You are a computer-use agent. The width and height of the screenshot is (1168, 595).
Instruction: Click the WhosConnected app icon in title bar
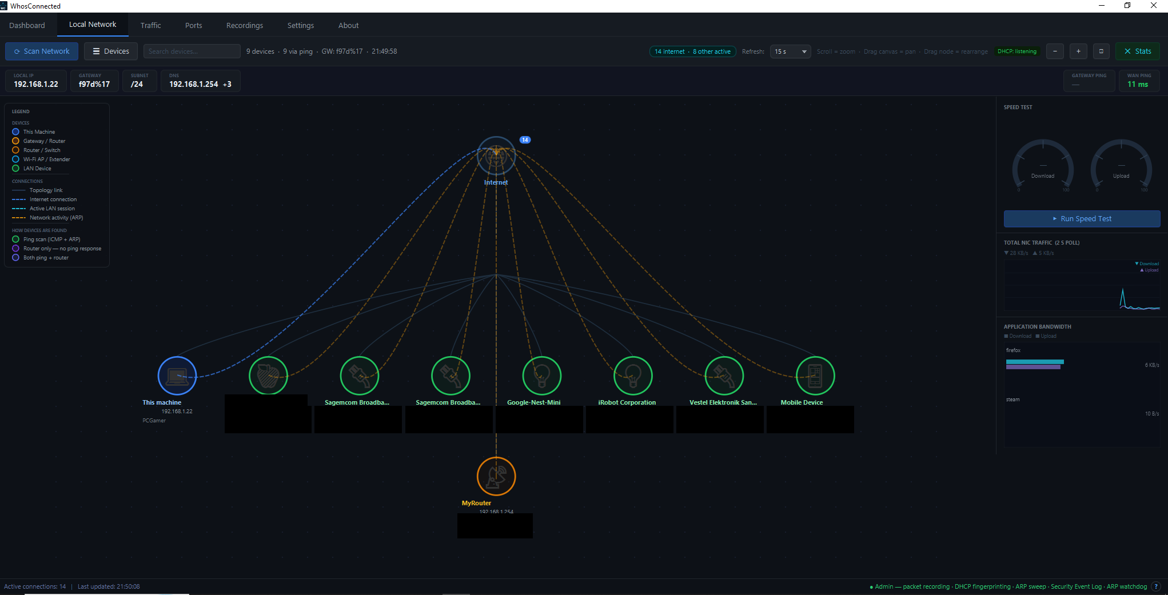pyautogui.click(x=4, y=6)
